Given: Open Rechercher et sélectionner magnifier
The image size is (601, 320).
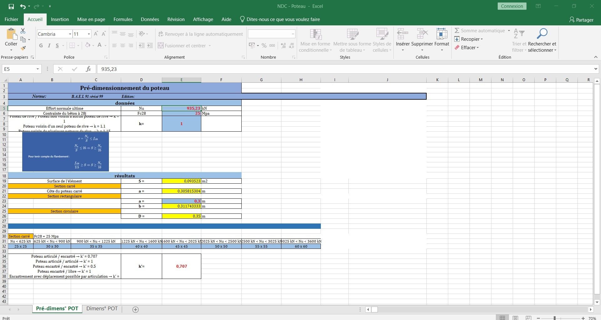Looking at the screenshot, I should [x=542, y=34].
